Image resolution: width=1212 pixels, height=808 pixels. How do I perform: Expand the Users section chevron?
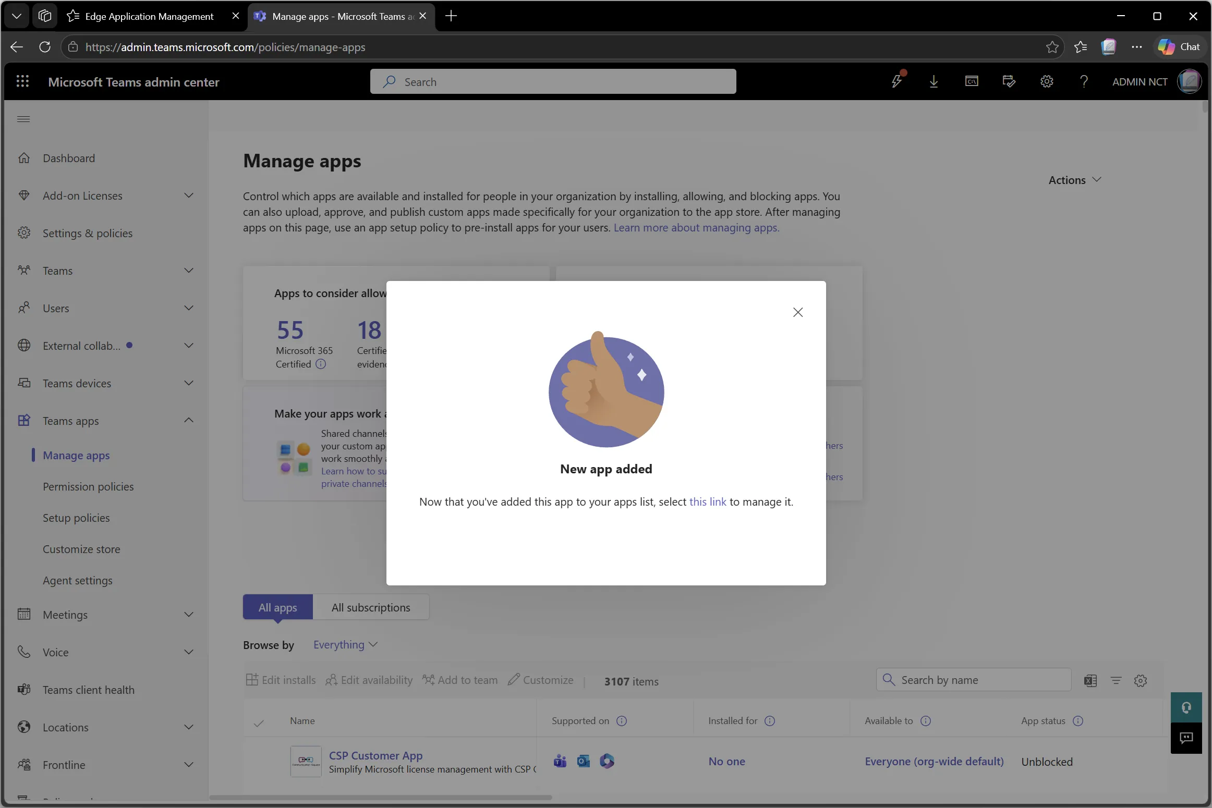[x=189, y=308]
